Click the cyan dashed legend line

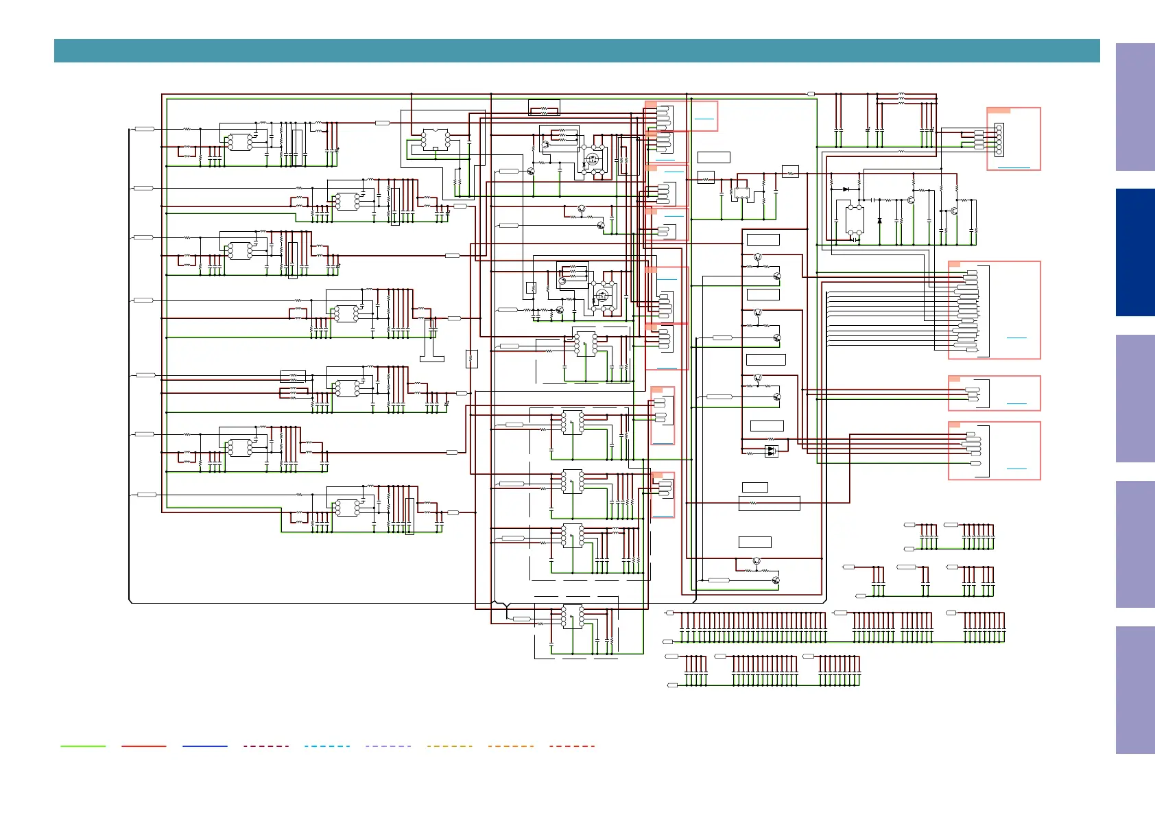tap(327, 746)
